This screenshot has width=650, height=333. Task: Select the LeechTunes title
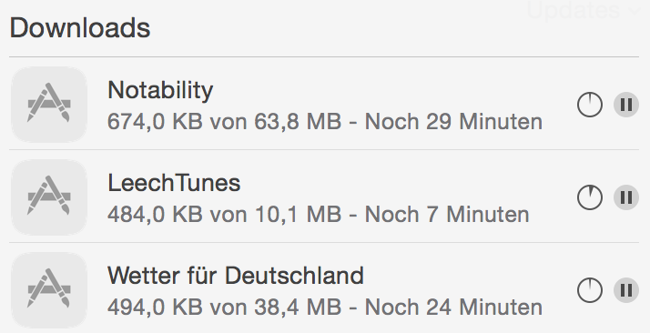[174, 183]
